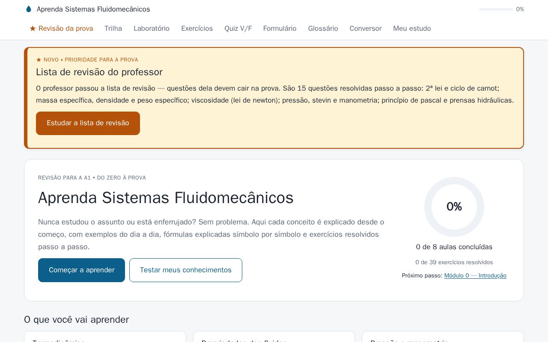Click Estudar a lista de revisão button
The image size is (548, 342).
88,123
